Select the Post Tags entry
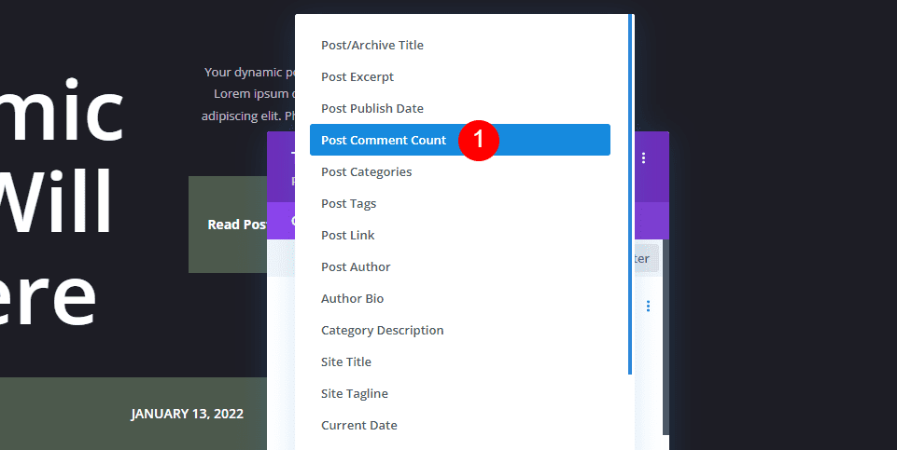The height and width of the screenshot is (450, 897). pyautogui.click(x=349, y=203)
